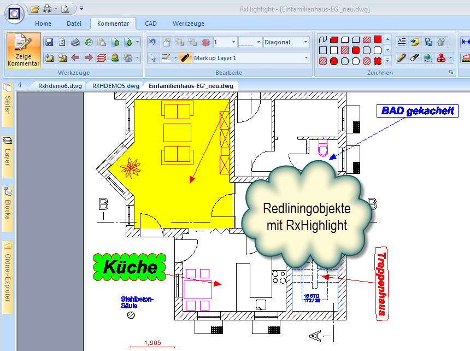The width and height of the screenshot is (470, 351).
Task: Select the pencil drawing tool
Action: pyautogui.click(x=401, y=57)
